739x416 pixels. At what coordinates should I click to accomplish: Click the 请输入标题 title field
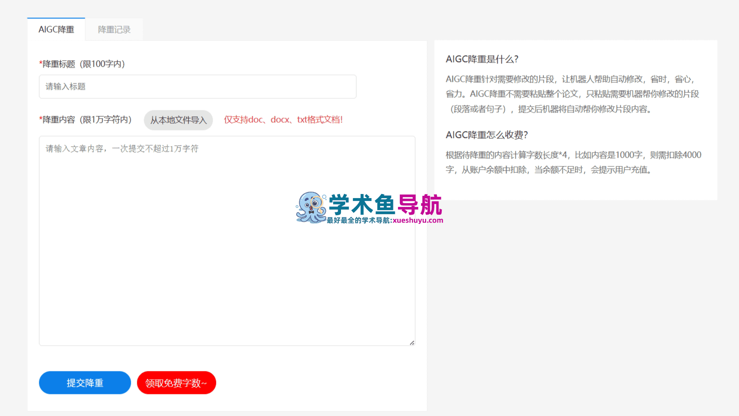coord(197,86)
